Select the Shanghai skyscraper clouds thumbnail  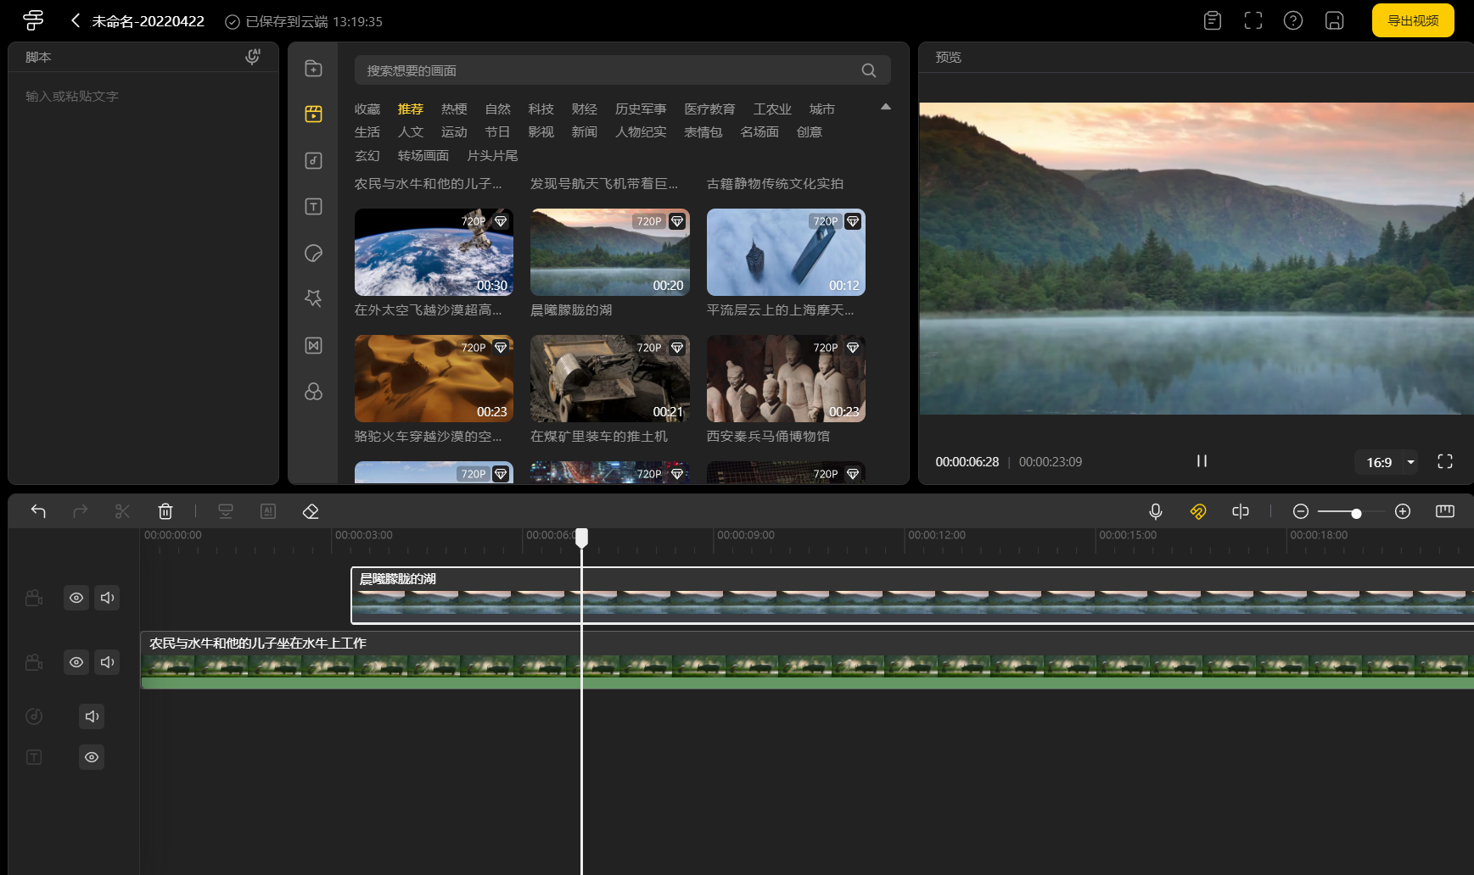786,252
